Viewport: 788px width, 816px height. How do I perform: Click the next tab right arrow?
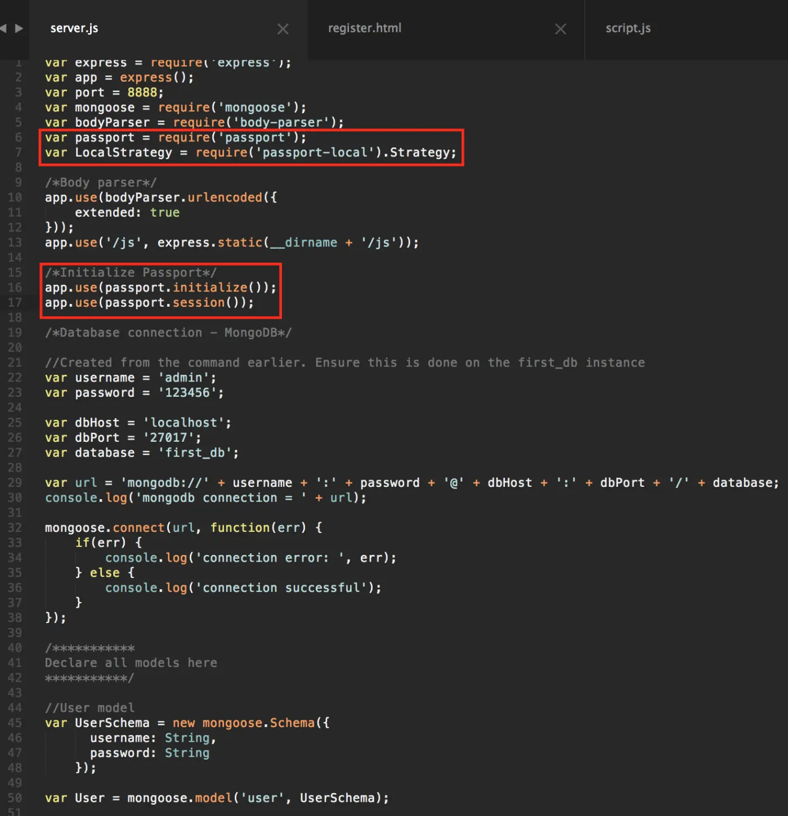(19, 28)
